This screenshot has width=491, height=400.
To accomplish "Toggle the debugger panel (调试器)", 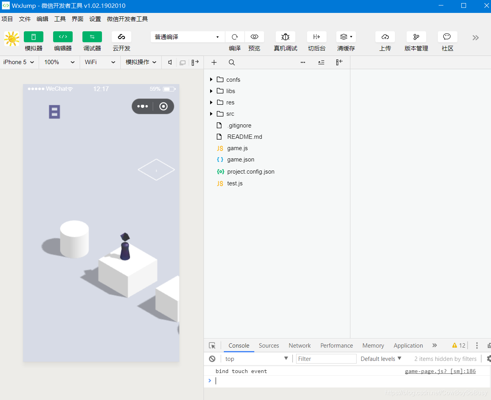I will pyautogui.click(x=92, y=37).
